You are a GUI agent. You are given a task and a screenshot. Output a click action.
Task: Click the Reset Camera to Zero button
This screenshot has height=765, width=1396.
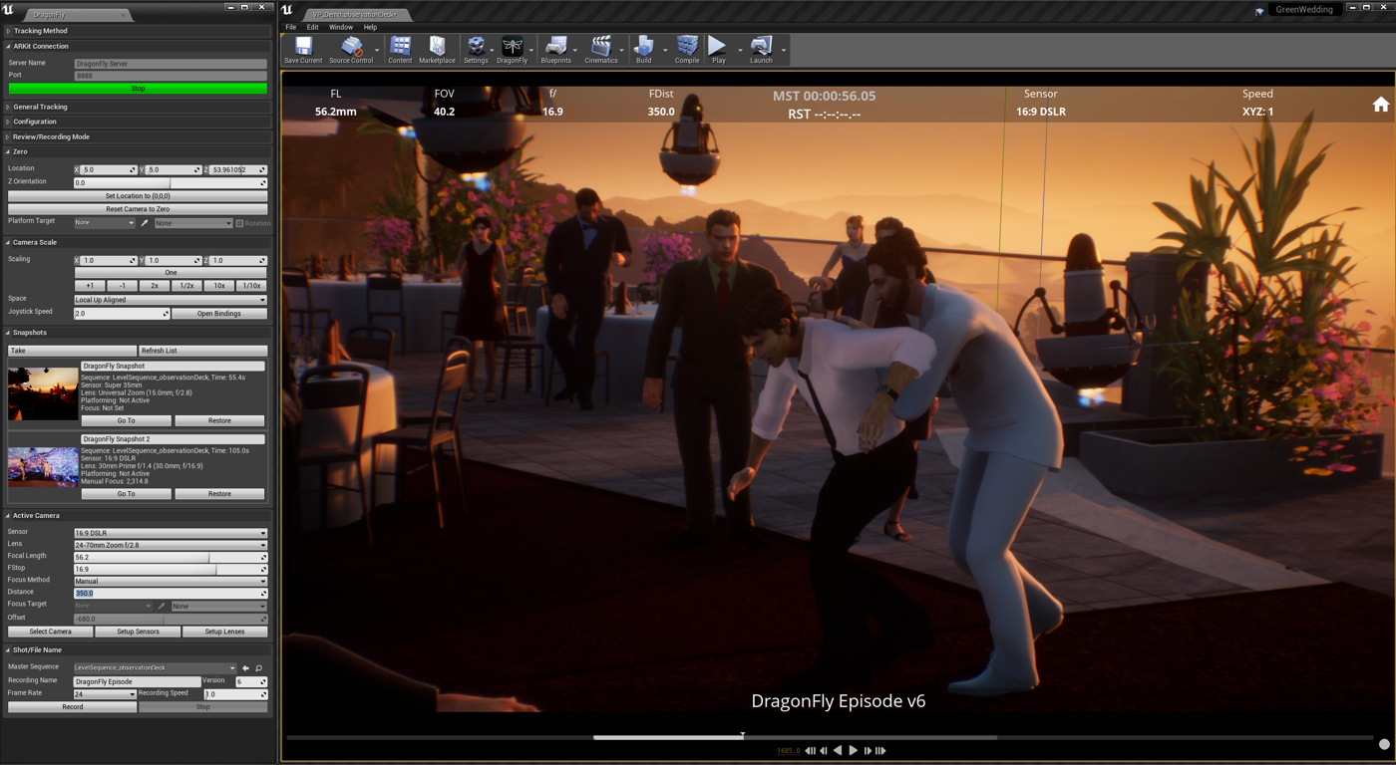click(x=138, y=209)
